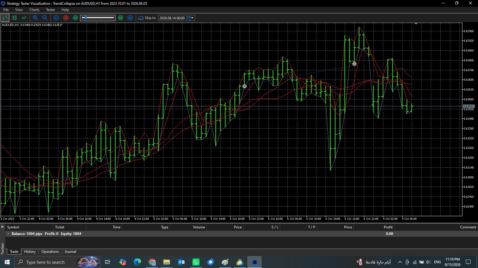Screen dimensions: 478x268
Task: Launch Microsoft Edge from the taskbar
Action: (x=137, y=262)
